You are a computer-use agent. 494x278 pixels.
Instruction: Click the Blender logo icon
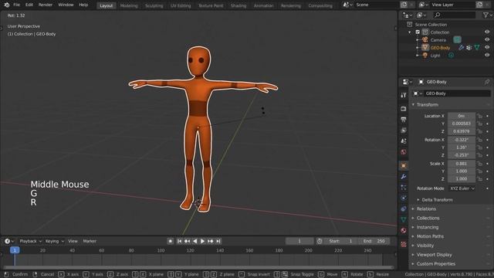pos(7,5)
